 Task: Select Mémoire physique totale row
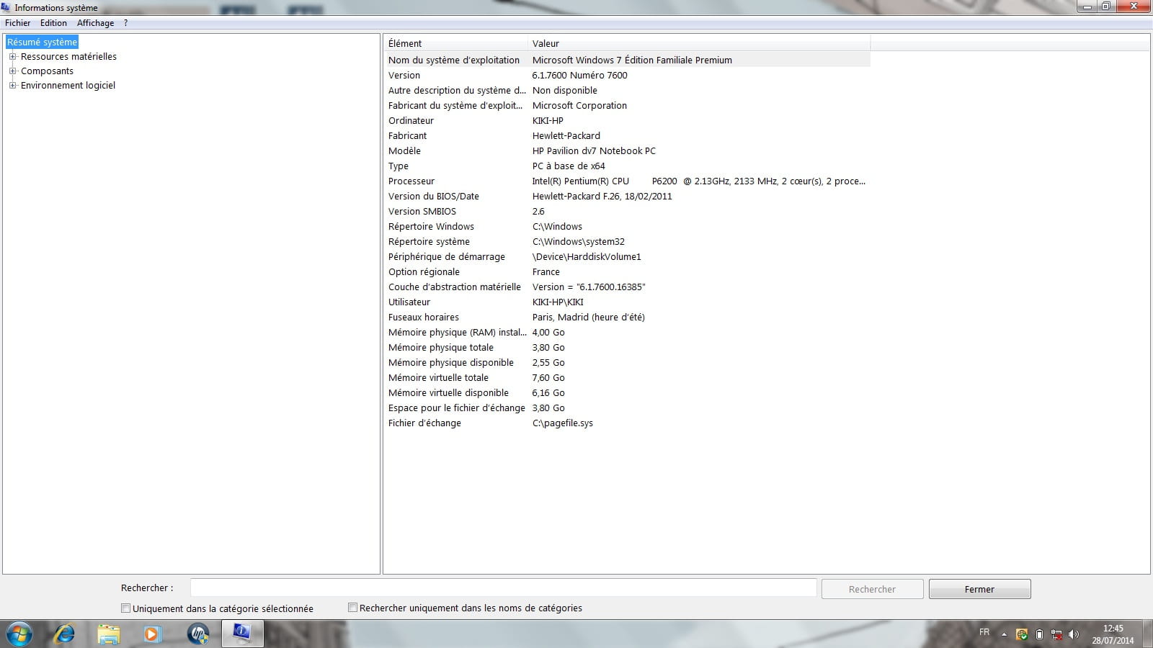tap(627, 347)
